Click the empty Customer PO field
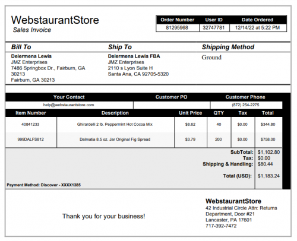Image resolution: width=297 pixels, height=241 pixels. tap(172, 105)
